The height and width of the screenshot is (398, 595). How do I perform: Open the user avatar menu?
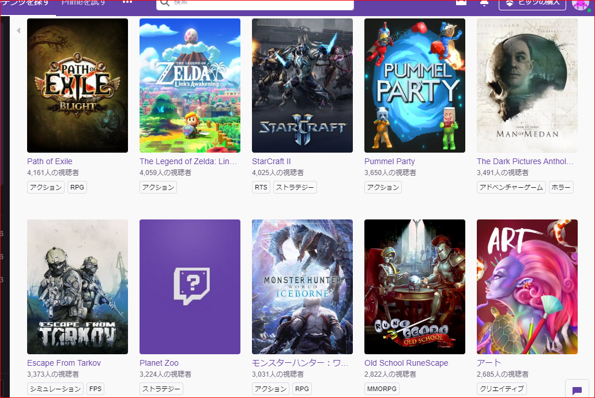pos(581,4)
